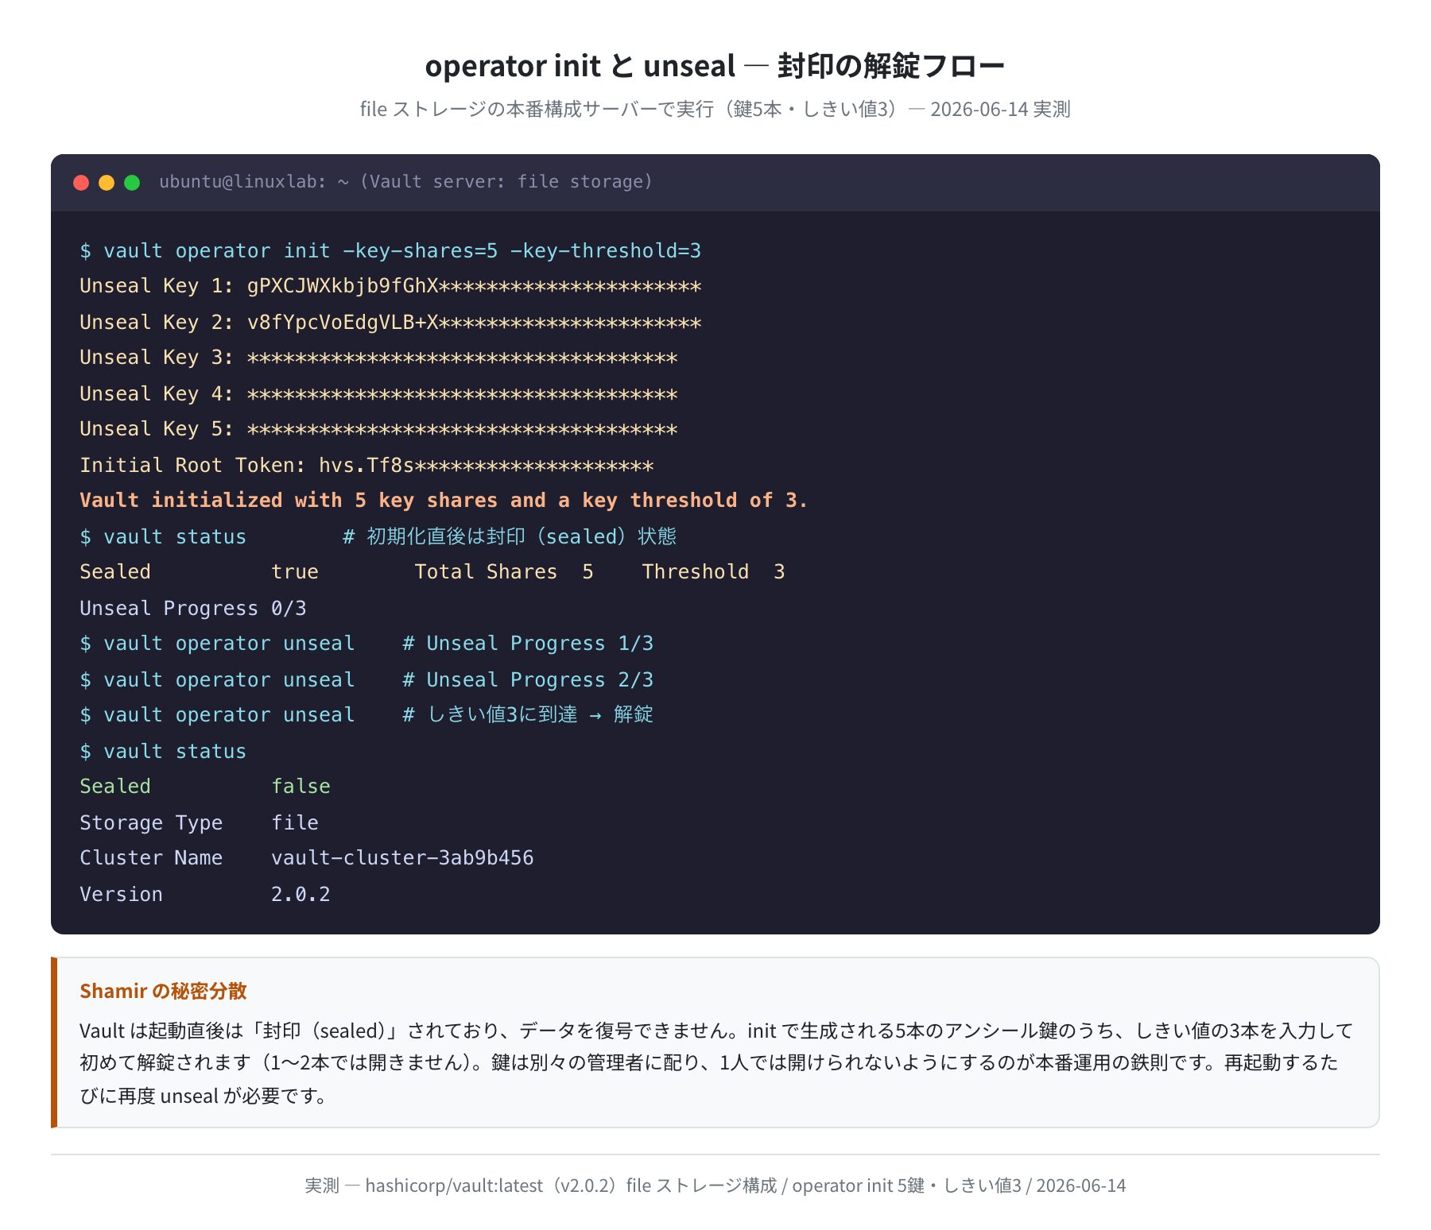This screenshot has height=1230, width=1431.
Task: Click the 'Initial Root Token: hvs.Tf8s' line
Action: 366,466
